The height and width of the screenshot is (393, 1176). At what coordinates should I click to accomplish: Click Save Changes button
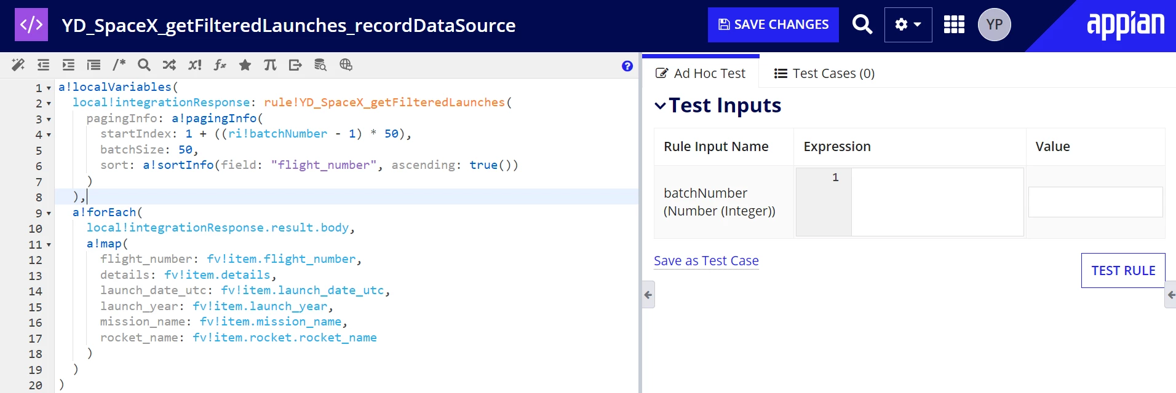[773, 25]
